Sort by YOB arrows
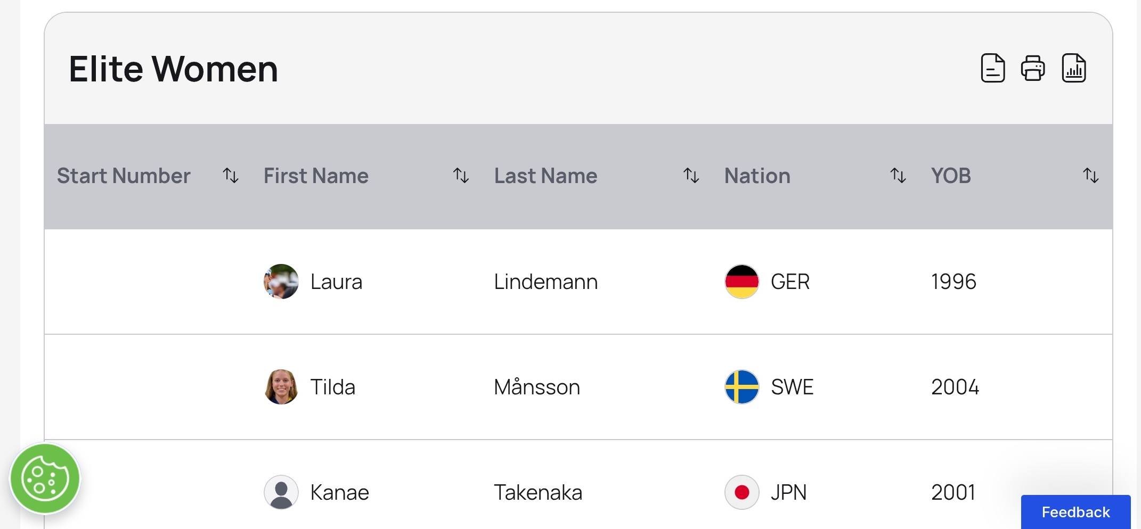1141x529 pixels. [x=1090, y=176]
